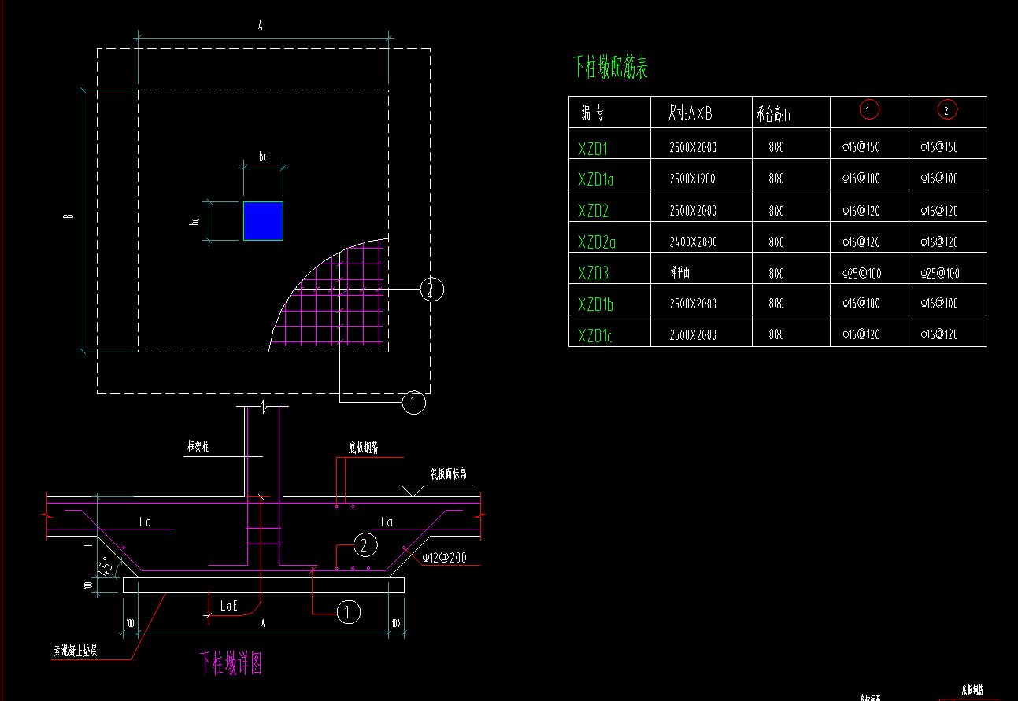The image size is (1018, 701).
Task: Click Φ16@100 under column 1 in XZD1a row
Action: [861, 179]
